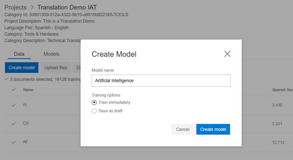Confirm with dialog's blue Create model button
Image resolution: width=293 pixels, height=160 pixels.
tap(213, 129)
